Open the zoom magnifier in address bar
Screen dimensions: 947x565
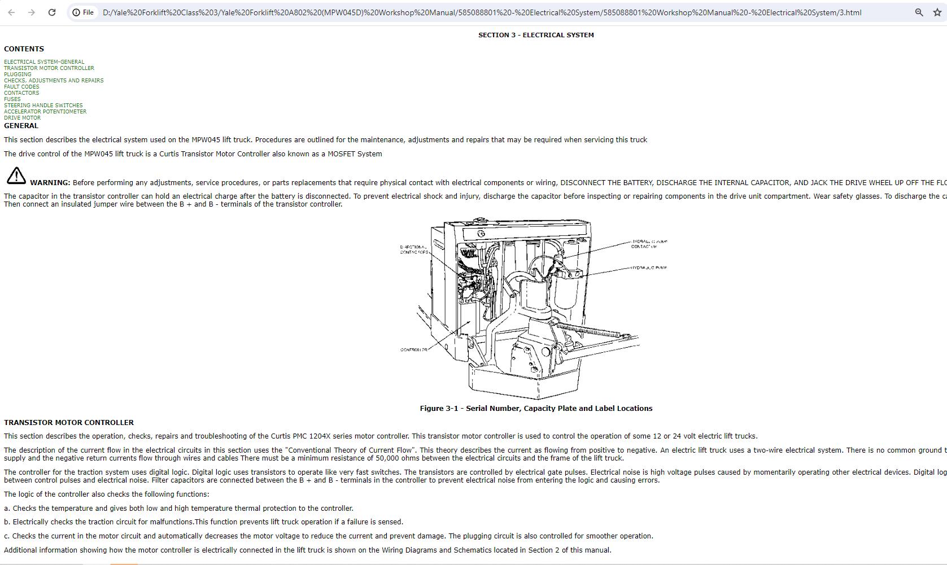point(919,12)
